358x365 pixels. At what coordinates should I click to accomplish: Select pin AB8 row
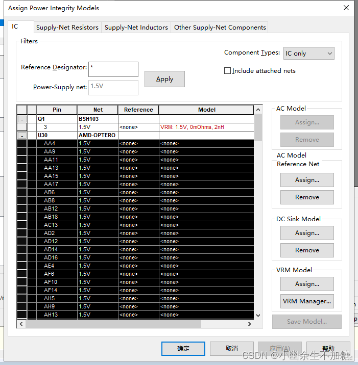135,200
